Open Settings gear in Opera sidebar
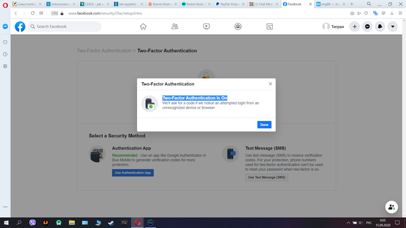 [5, 66]
